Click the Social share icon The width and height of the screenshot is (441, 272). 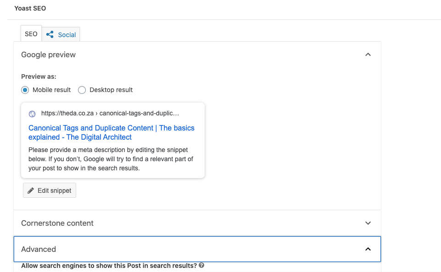click(50, 34)
